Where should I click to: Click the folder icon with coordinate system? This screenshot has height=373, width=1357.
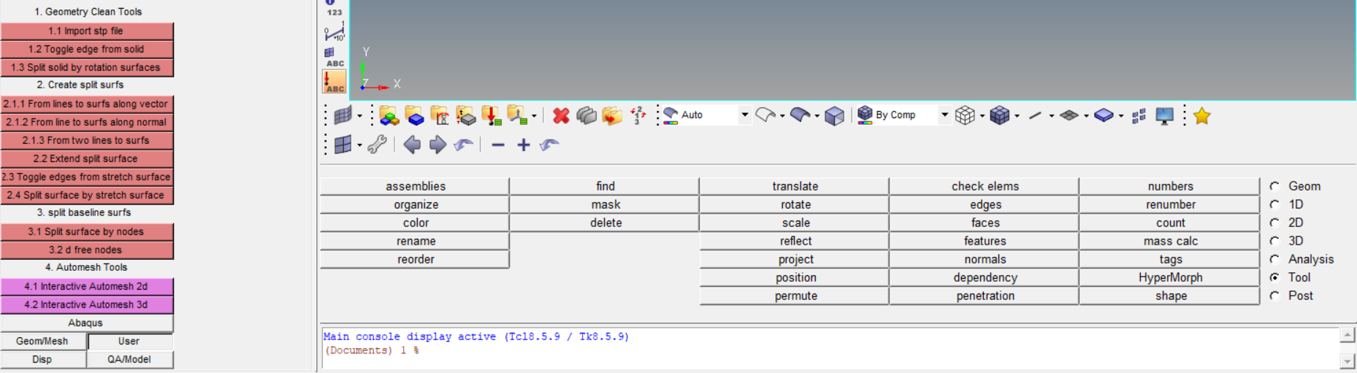[x=516, y=115]
